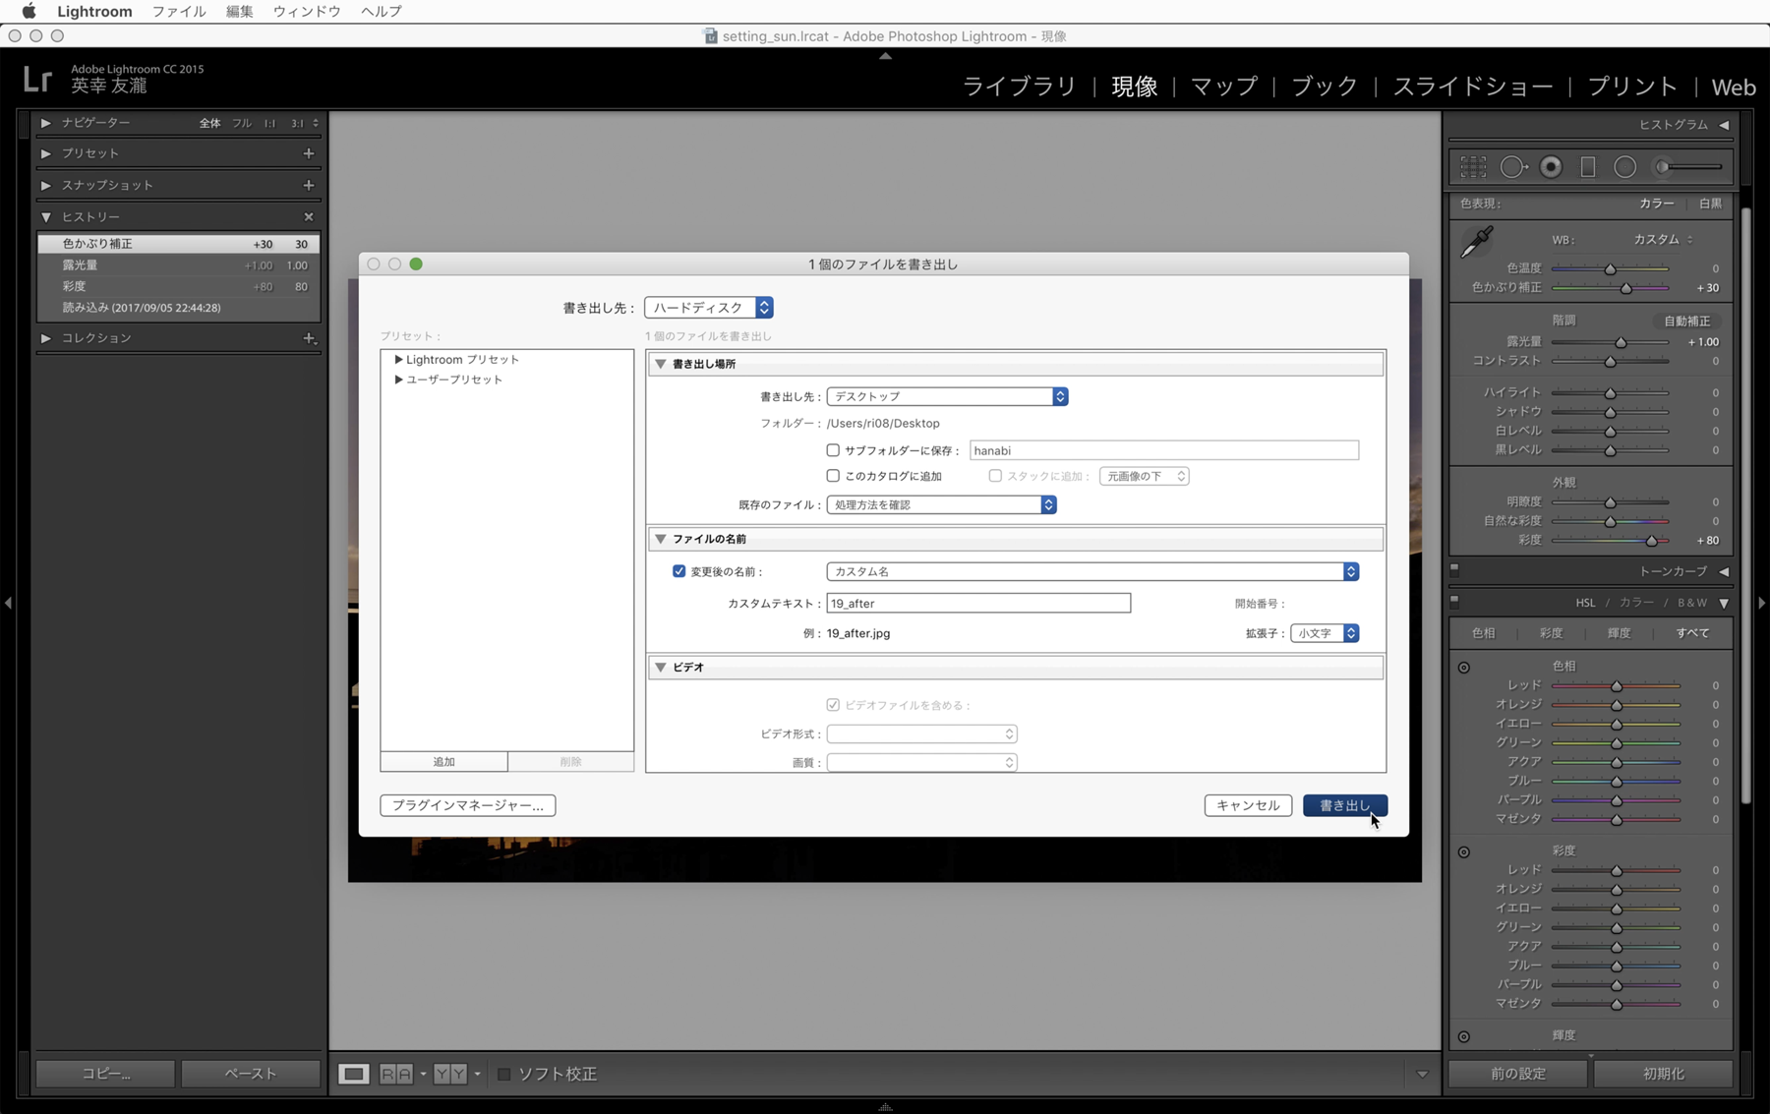Click the Y|Y compare view icon
This screenshot has height=1114, width=1770.
tap(450, 1074)
